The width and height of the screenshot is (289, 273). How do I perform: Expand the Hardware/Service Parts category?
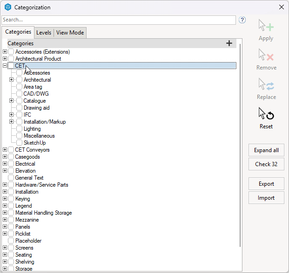pyautogui.click(x=5, y=185)
